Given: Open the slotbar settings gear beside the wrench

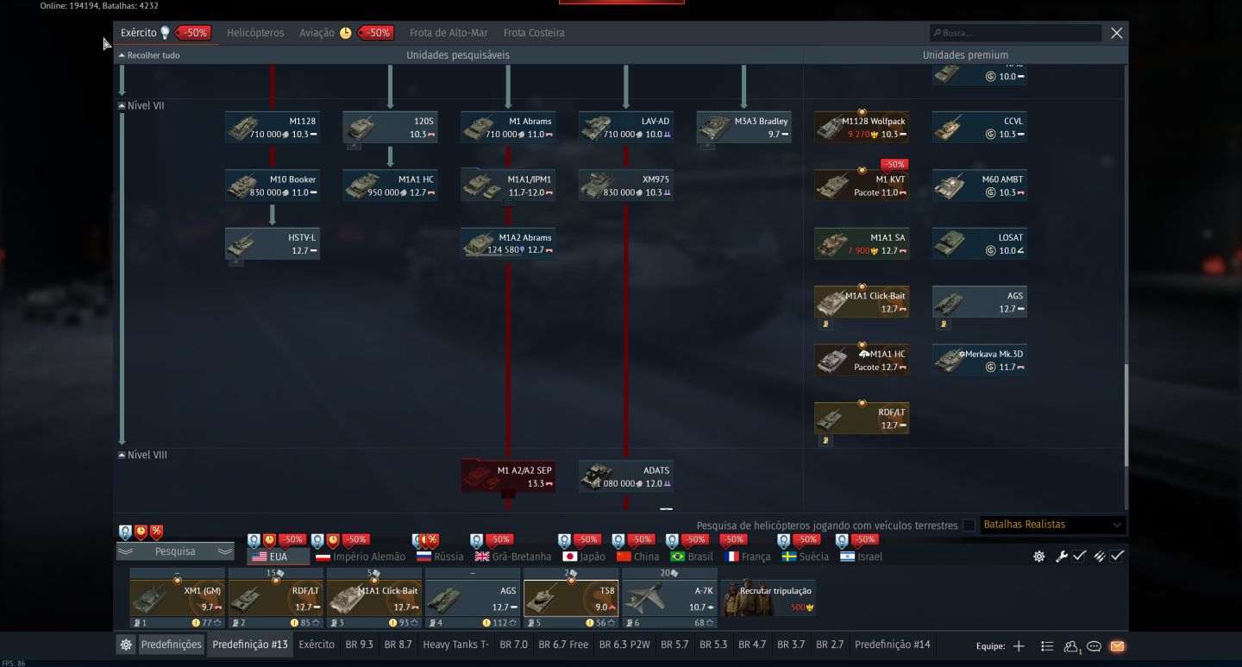Looking at the screenshot, I should pyautogui.click(x=1039, y=557).
